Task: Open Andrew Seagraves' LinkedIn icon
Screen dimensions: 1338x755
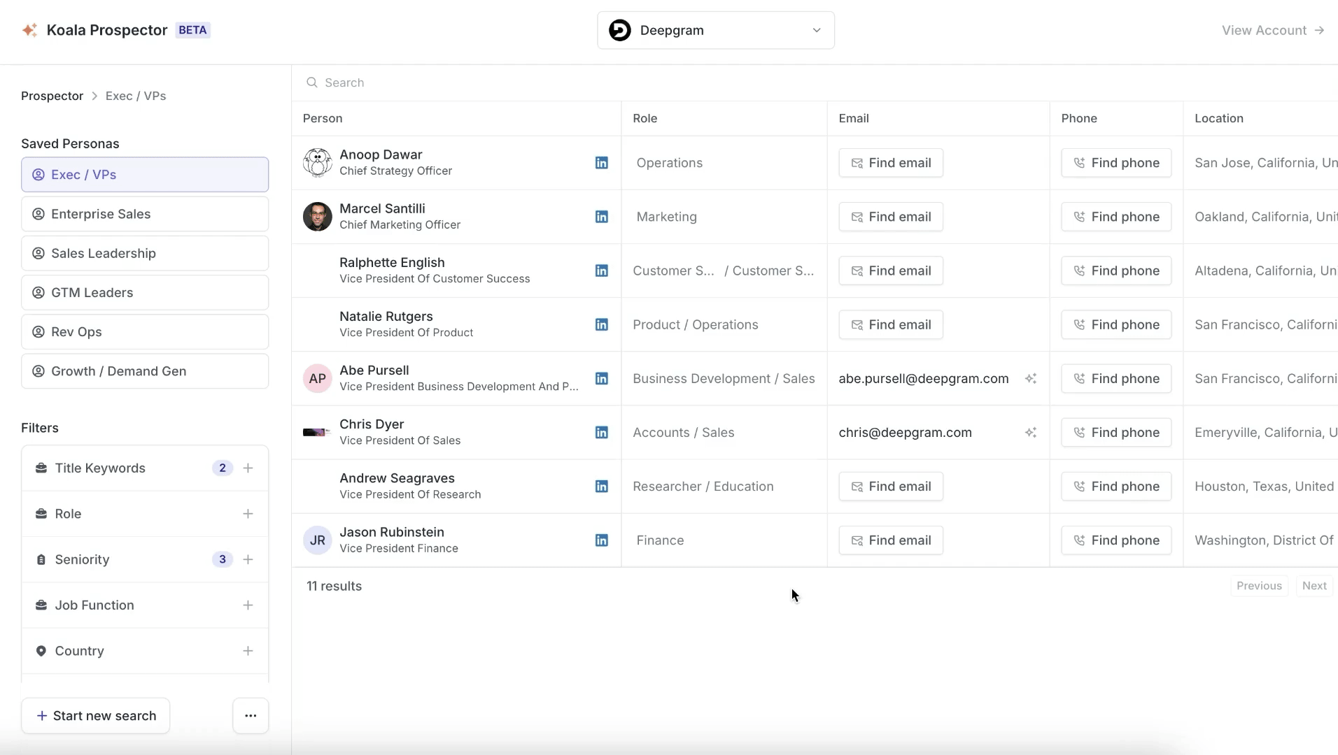Action: [x=601, y=487]
